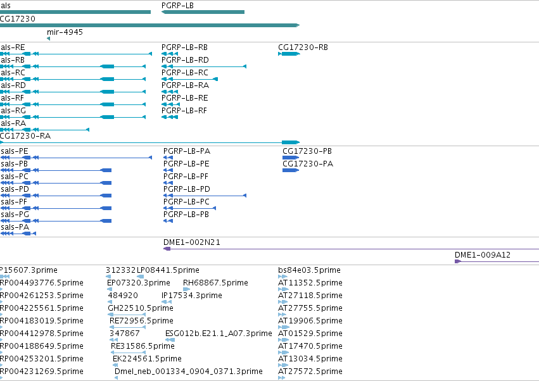
Task: Click the bs84e03.5prime EST label
Action: point(309,270)
